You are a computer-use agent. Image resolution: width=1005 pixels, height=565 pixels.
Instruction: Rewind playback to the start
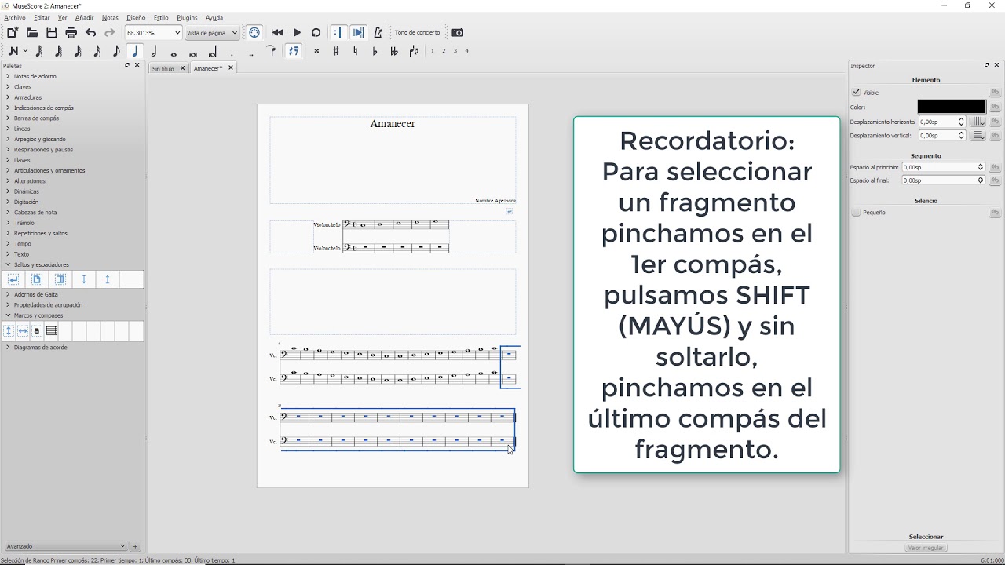pyautogui.click(x=277, y=33)
